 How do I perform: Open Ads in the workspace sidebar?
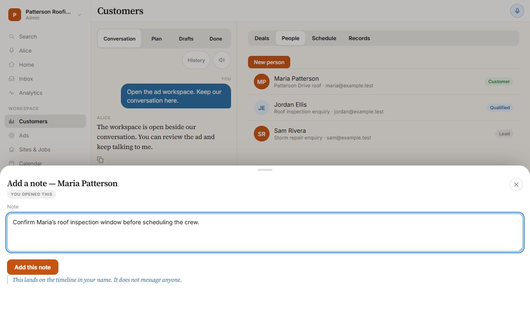(45, 135)
